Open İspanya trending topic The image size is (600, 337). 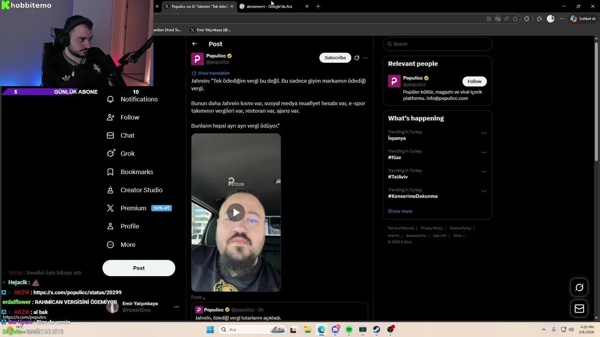[x=397, y=138]
